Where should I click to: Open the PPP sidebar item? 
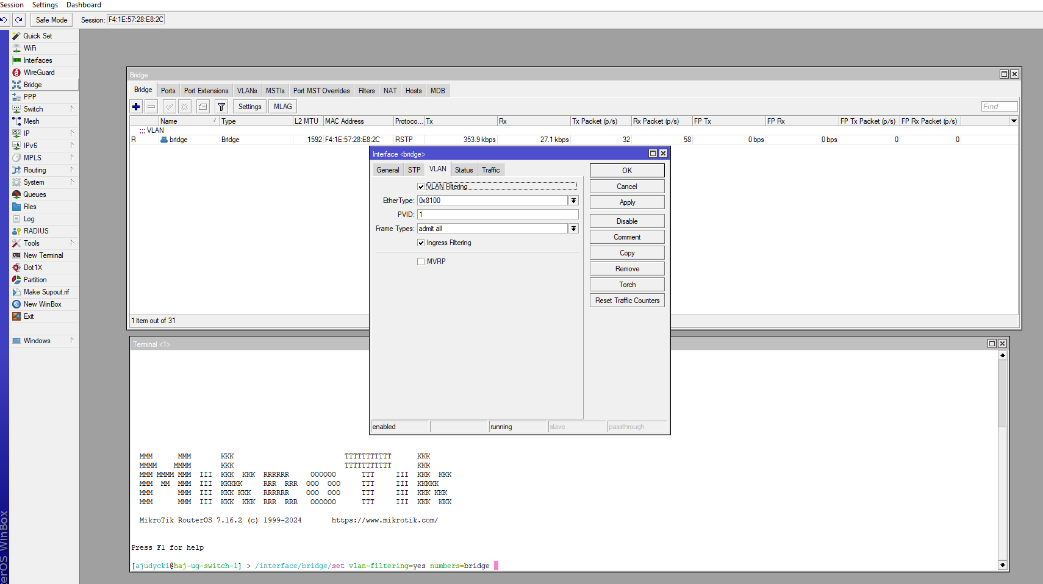point(30,97)
